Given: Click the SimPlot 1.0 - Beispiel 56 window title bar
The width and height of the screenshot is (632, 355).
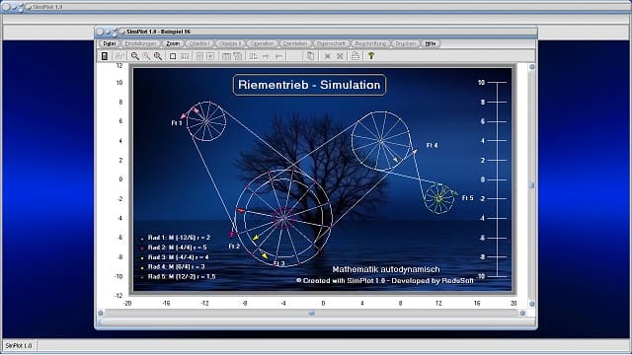Looking at the screenshot, I should (x=316, y=32).
